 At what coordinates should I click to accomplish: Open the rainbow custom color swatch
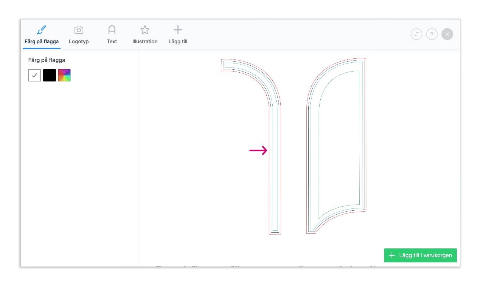[64, 75]
